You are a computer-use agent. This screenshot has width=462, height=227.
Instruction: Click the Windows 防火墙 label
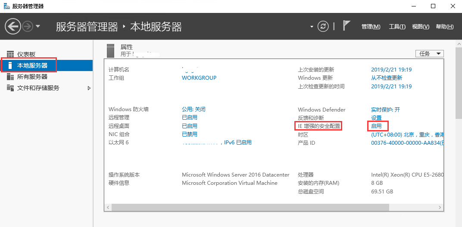(x=128, y=109)
